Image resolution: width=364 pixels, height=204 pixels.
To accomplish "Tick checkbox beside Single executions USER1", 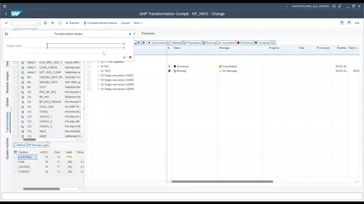I will 89,75.
